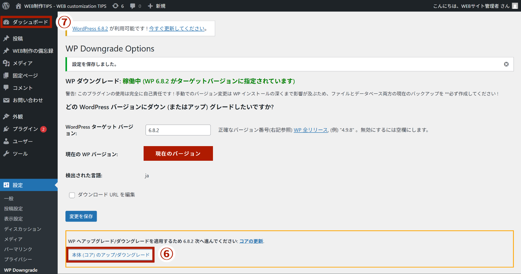521x274 pixels.
Task: Open the comments bubble icon in admin bar
Action: point(133,6)
